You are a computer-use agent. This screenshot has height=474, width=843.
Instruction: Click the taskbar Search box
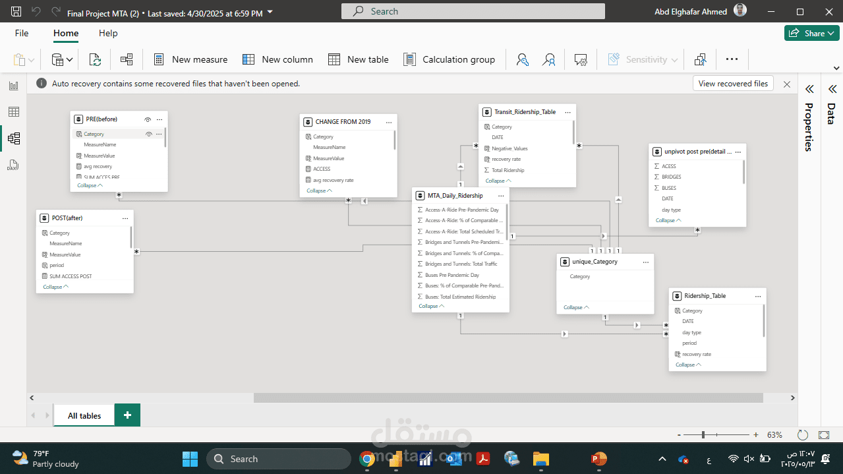point(278,459)
